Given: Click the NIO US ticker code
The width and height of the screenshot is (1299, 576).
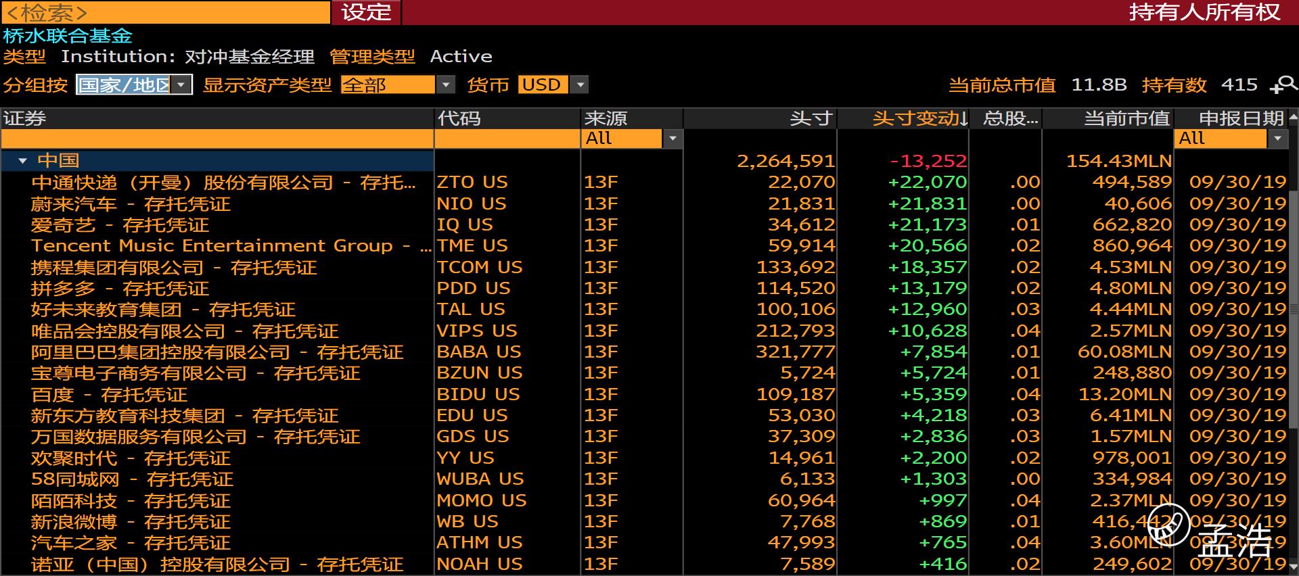Looking at the screenshot, I should point(472,203).
